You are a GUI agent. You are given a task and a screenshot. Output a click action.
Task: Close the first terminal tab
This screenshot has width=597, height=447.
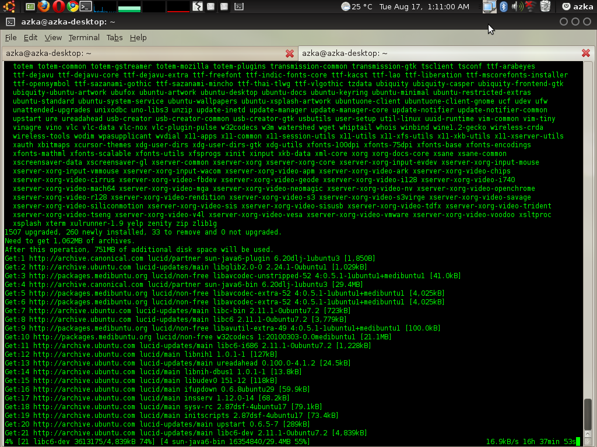pyautogui.click(x=290, y=54)
